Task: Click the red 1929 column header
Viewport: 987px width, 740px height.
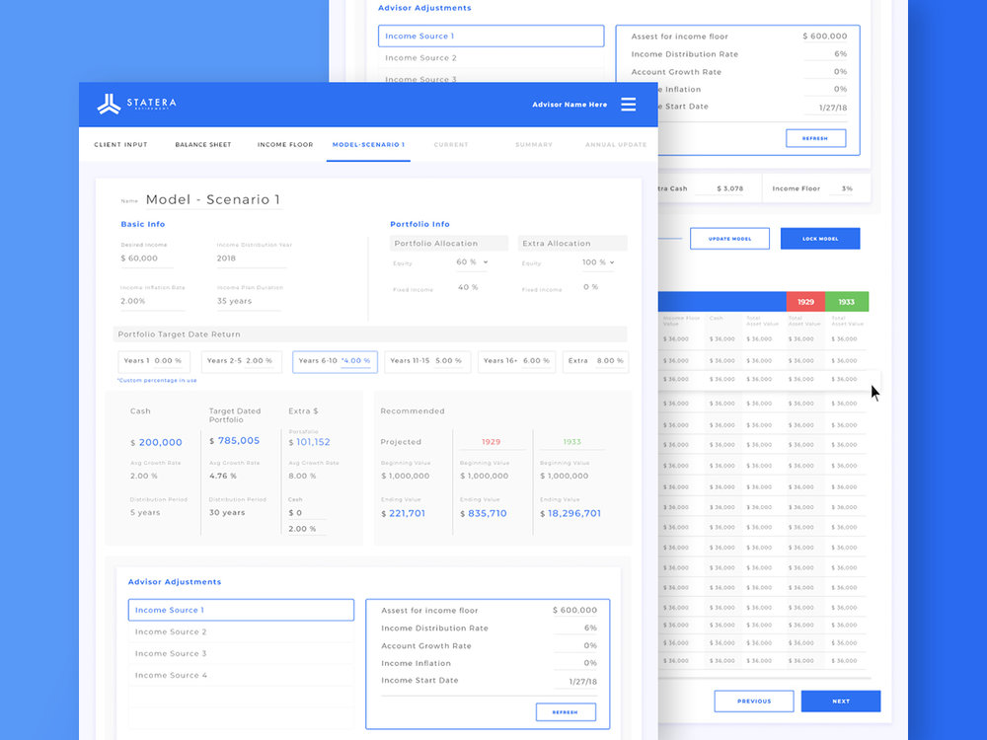Action: (x=805, y=302)
